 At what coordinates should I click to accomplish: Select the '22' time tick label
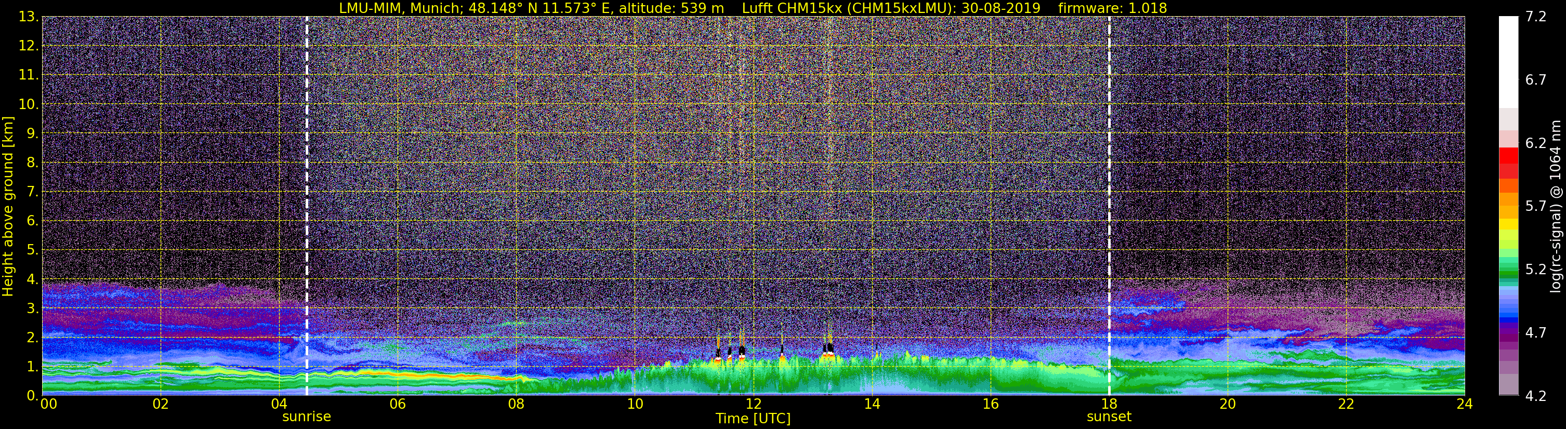point(1346,404)
